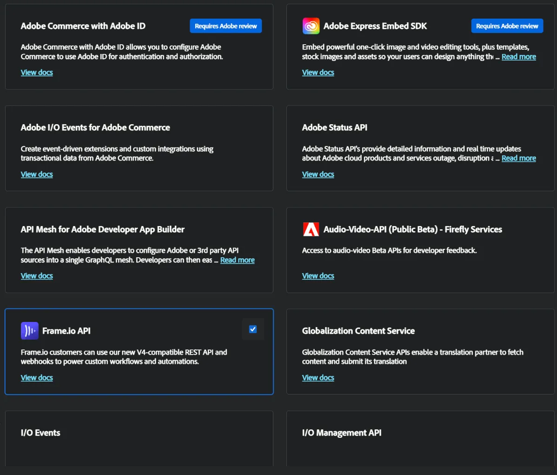Open View docs for Adobe I/O Events for Adobe Commerce
Viewport: 557px width, 475px height.
point(37,174)
